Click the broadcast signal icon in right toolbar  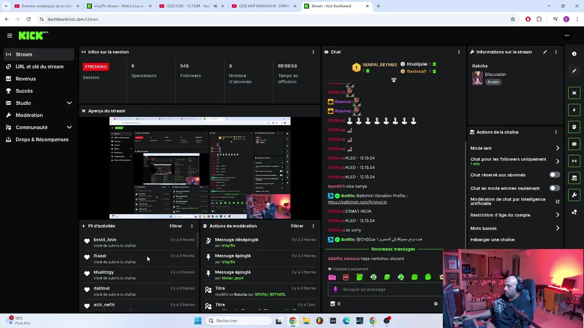(574, 161)
